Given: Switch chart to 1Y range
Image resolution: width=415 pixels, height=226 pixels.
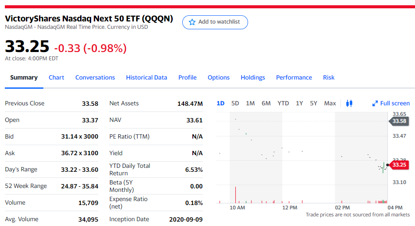Looking at the screenshot, I should coord(299,103).
